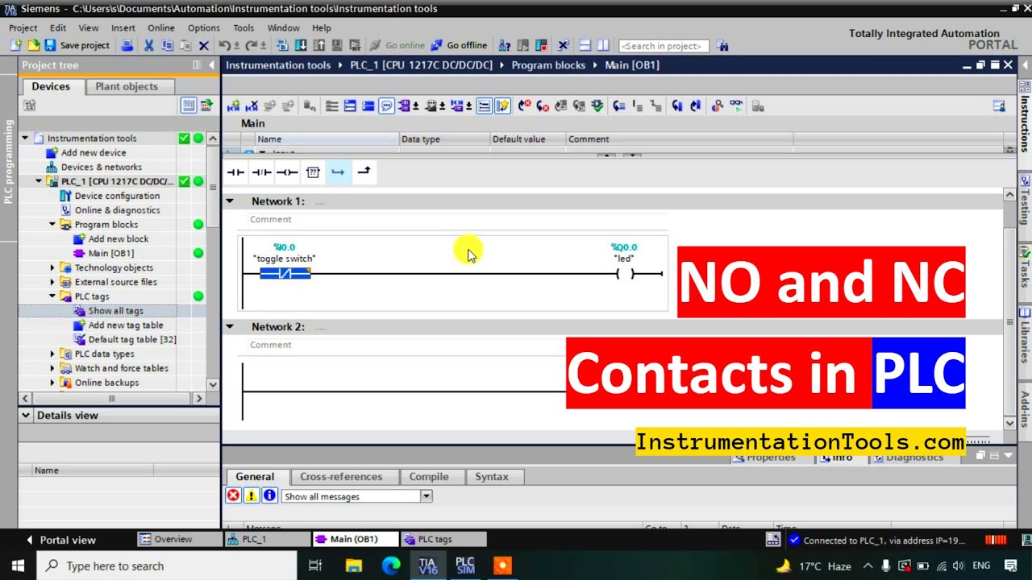Viewport: 1032px width, 580px height.
Task: Insert an empty box instruction
Action: point(313,172)
